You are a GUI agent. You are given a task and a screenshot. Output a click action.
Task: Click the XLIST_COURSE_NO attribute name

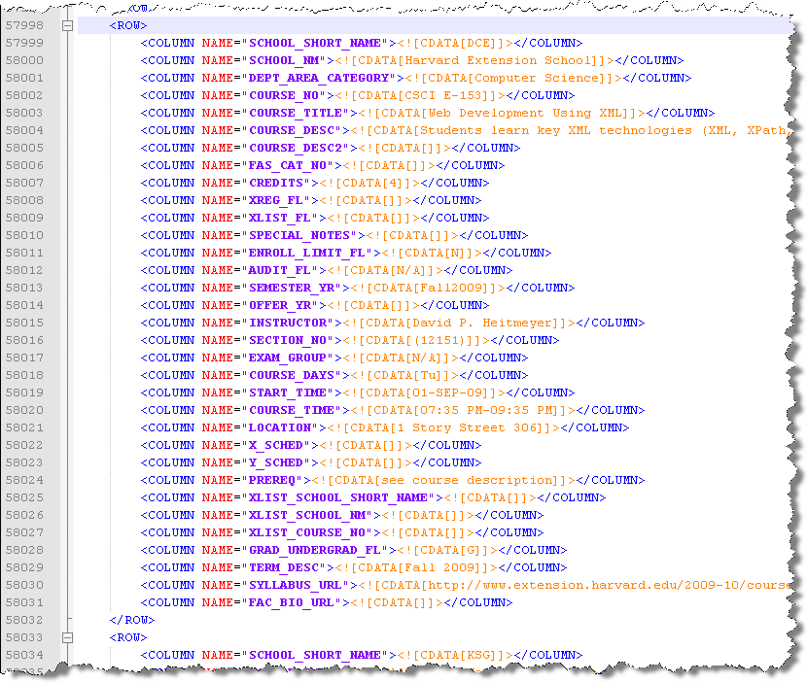(x=307, y=532)
